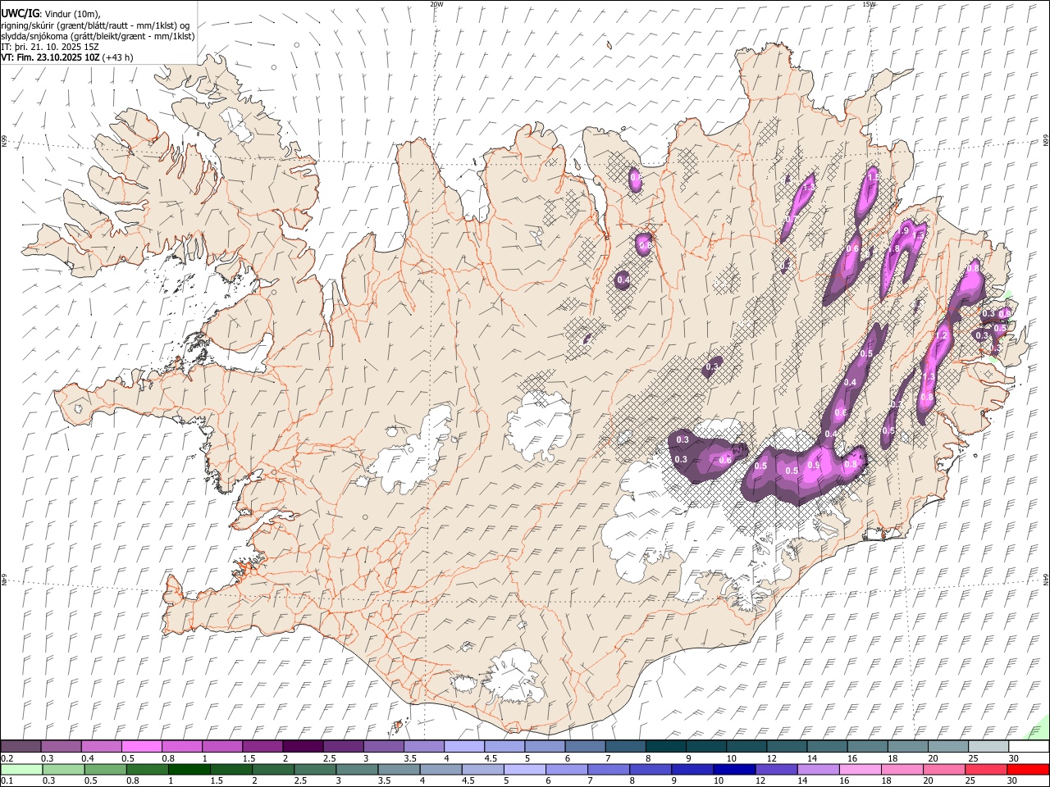Pick the dark navy 10 swatch in lower legend

(733, 770)
